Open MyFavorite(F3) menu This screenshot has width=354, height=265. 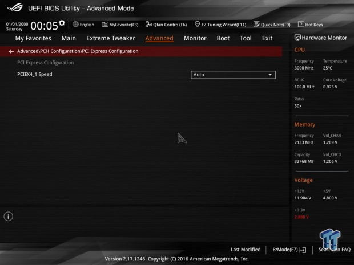click(120, 25)
